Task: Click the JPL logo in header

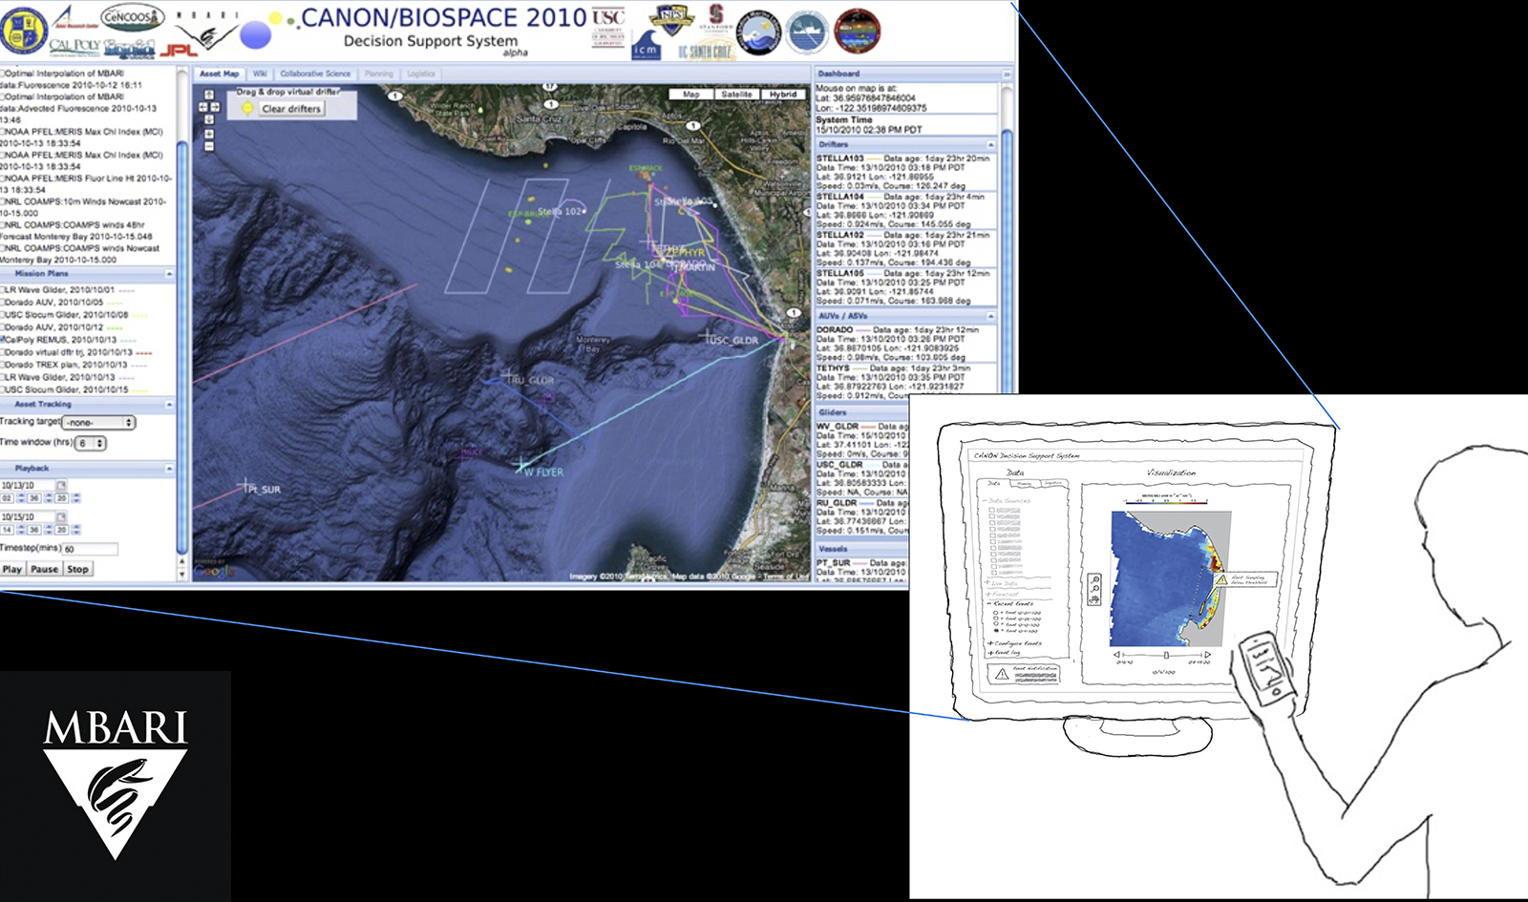Action: click(x=180, y=50)
